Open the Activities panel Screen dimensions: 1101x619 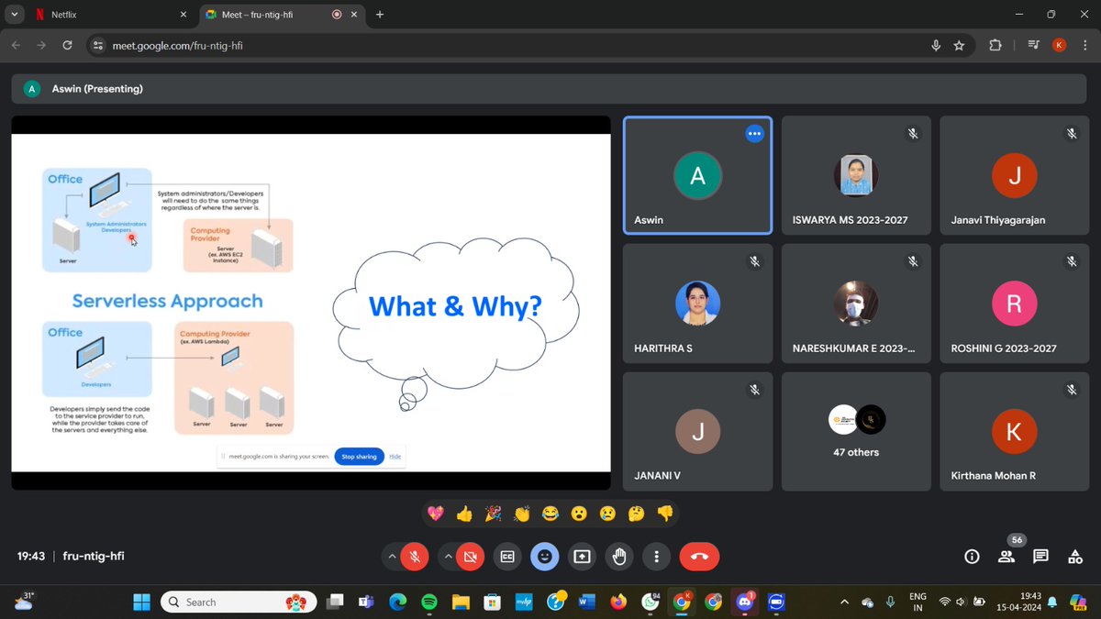1074,557
